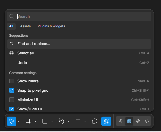
Task: Select the Move tool arrow icon
Action: click(x=12, y=121)
